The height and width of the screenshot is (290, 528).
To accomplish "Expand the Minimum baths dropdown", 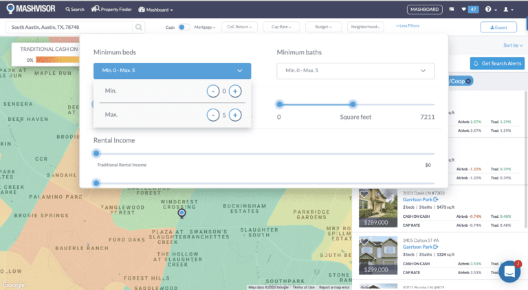I will 355,71.
